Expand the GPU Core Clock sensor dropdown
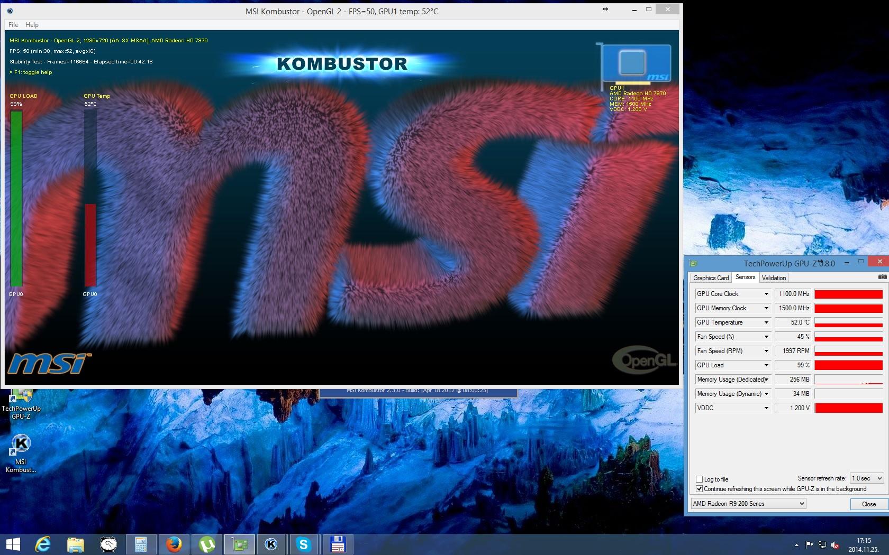The image size is (889, 555). 766,294
